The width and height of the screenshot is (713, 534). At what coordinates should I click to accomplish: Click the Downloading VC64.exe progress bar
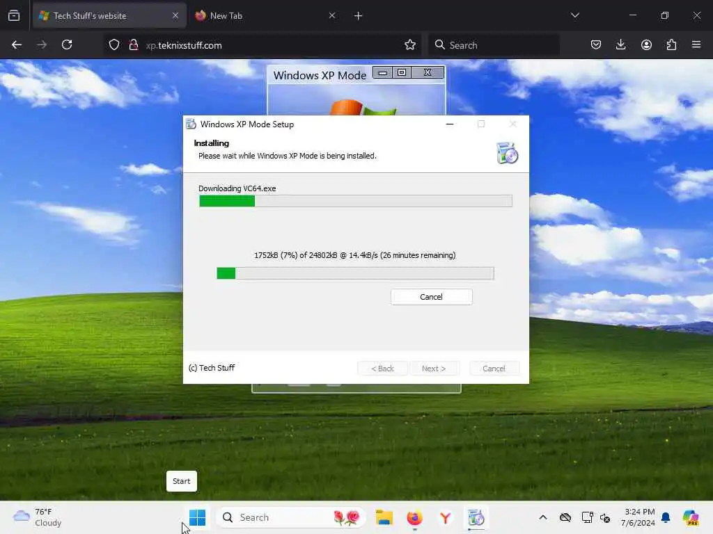[356, 201]
